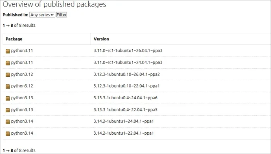Click package icon for python3.13 24.04.1~ppa6 row
This screenshot has width=271, height=154.
(x=8, y=98)
